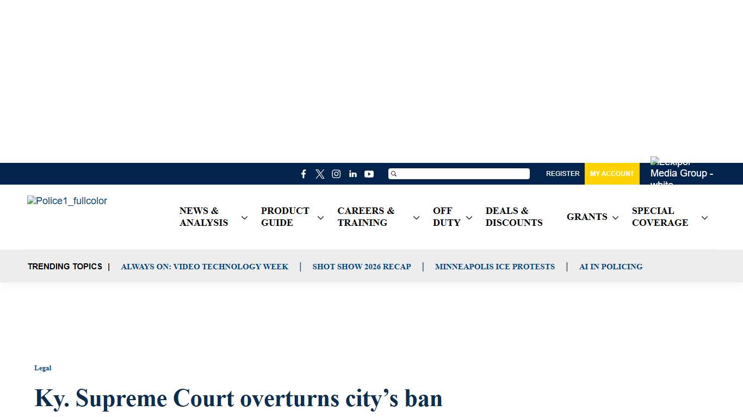Click the Police1 logo
The height and width of the screenshot is (417, 743).
click(67, 201)
